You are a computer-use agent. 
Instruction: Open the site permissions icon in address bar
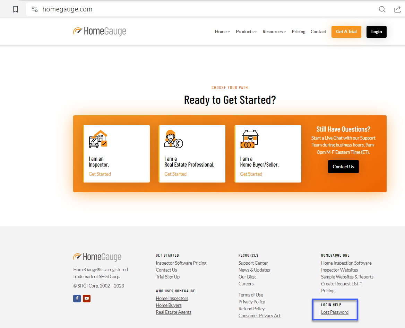tap(34, 9)
